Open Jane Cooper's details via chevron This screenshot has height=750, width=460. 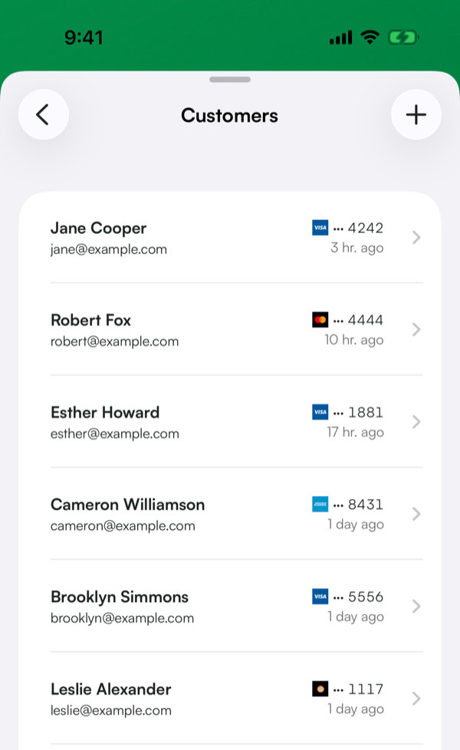click(x=416, y=237)
